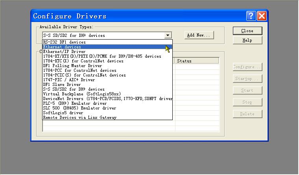
Task: Choose Ethernet devices in driver list
Action: click(x=107, y=47)
